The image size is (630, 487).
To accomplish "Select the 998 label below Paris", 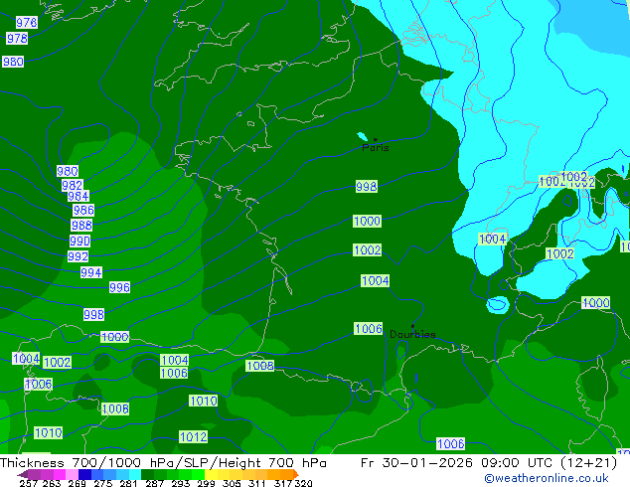I will pos(367,187).
